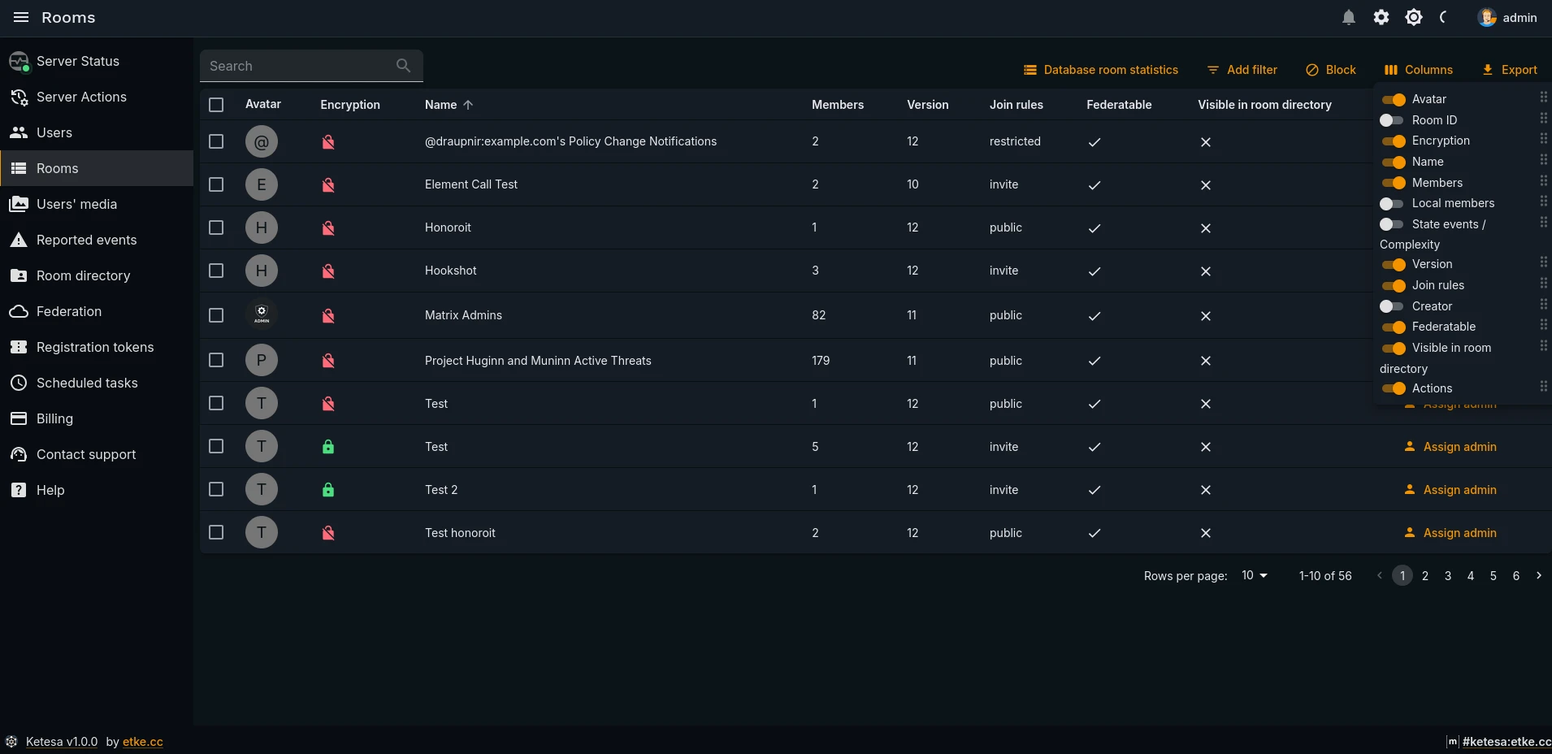Open #ketesa:etke.cc room link
Screen dimensions: 1552x754
coord(1506,742)
